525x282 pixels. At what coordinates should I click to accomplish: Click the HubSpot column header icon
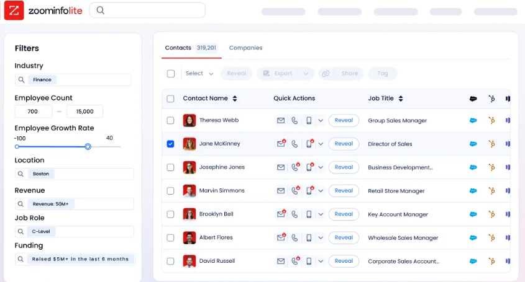491,99
